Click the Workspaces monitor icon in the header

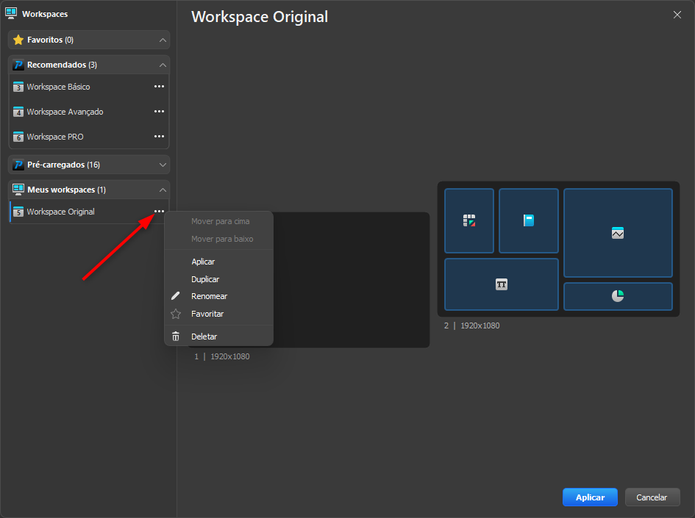point(11,13)
